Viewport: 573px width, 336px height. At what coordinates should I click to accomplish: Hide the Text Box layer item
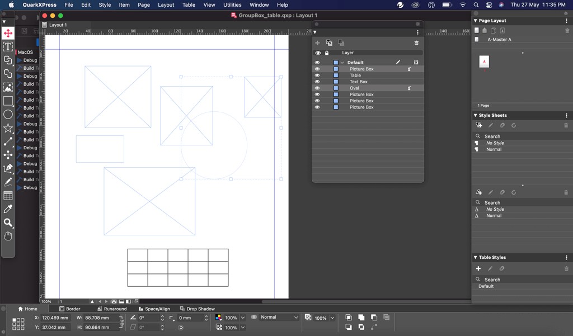coord(317,81)
